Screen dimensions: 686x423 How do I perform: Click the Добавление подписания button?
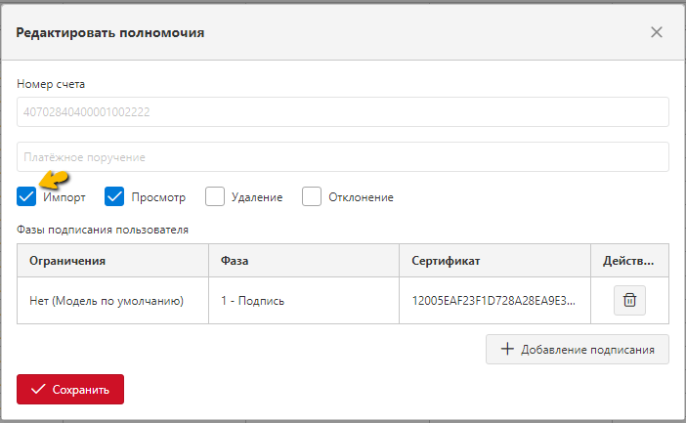click(x=578, y=349)
